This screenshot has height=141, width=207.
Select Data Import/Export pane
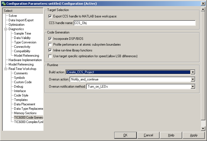point(21,20)
